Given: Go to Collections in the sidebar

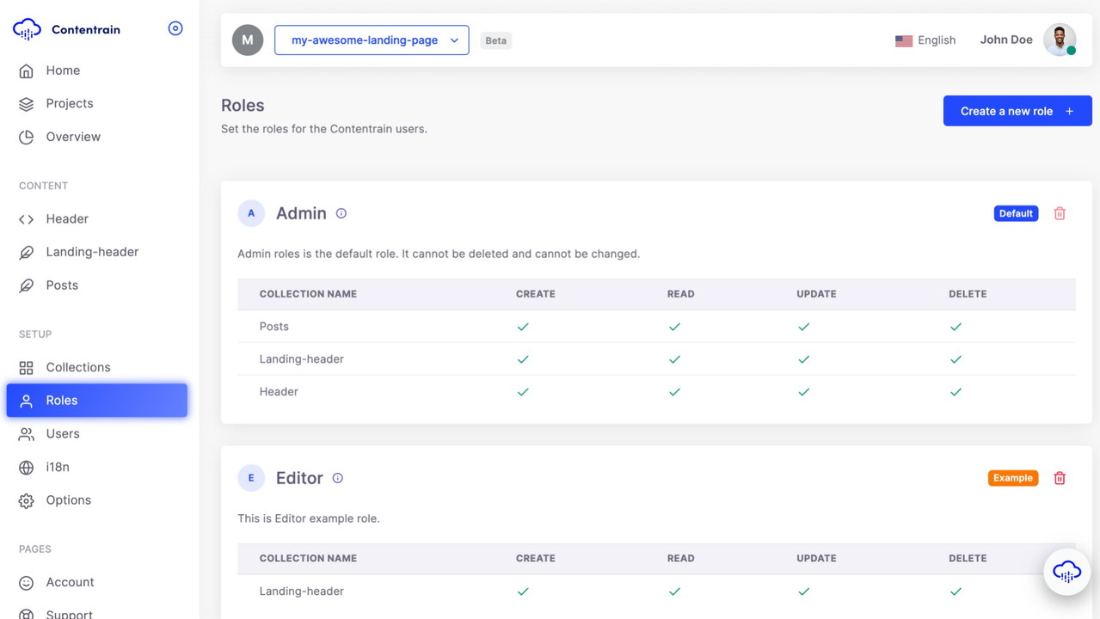Looking at the screenshot, I should (78, 367).
